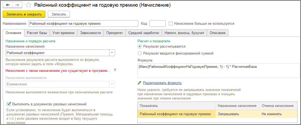Open the 'Редактировать формулу' link
The width and height of the screenshot is (301, 125).
[162, 83]
